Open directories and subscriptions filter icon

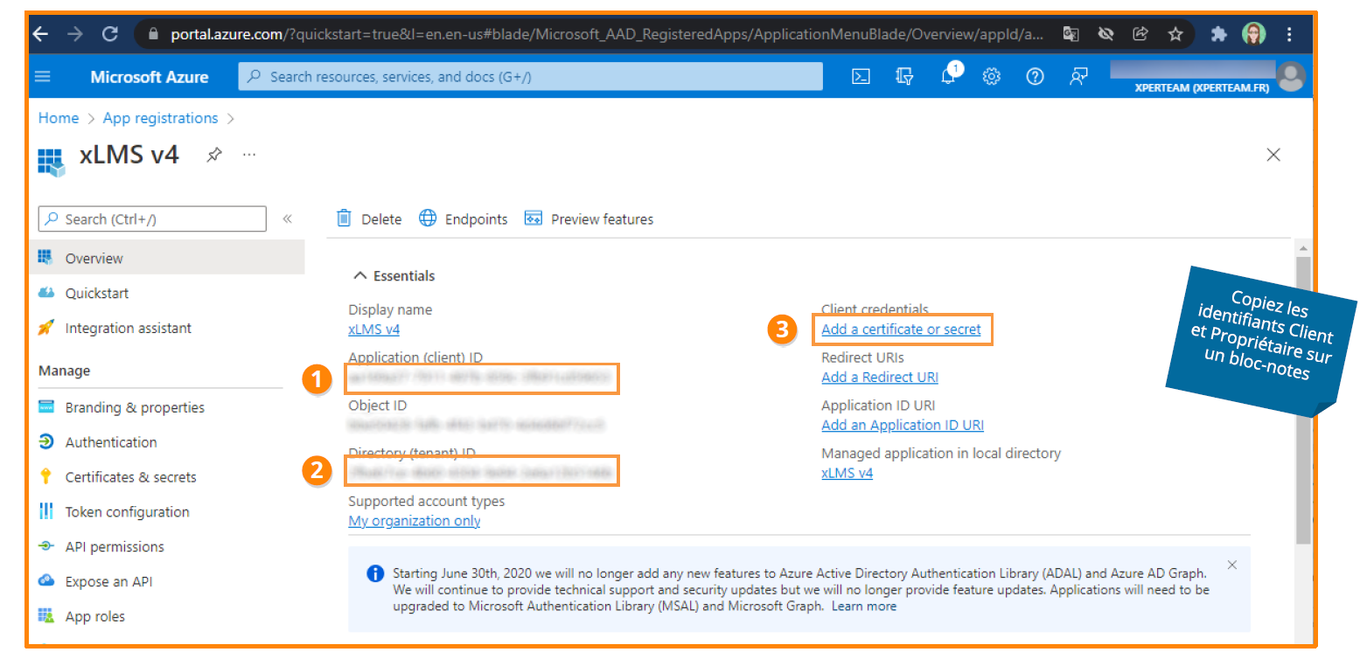click(x=904, y=77)
